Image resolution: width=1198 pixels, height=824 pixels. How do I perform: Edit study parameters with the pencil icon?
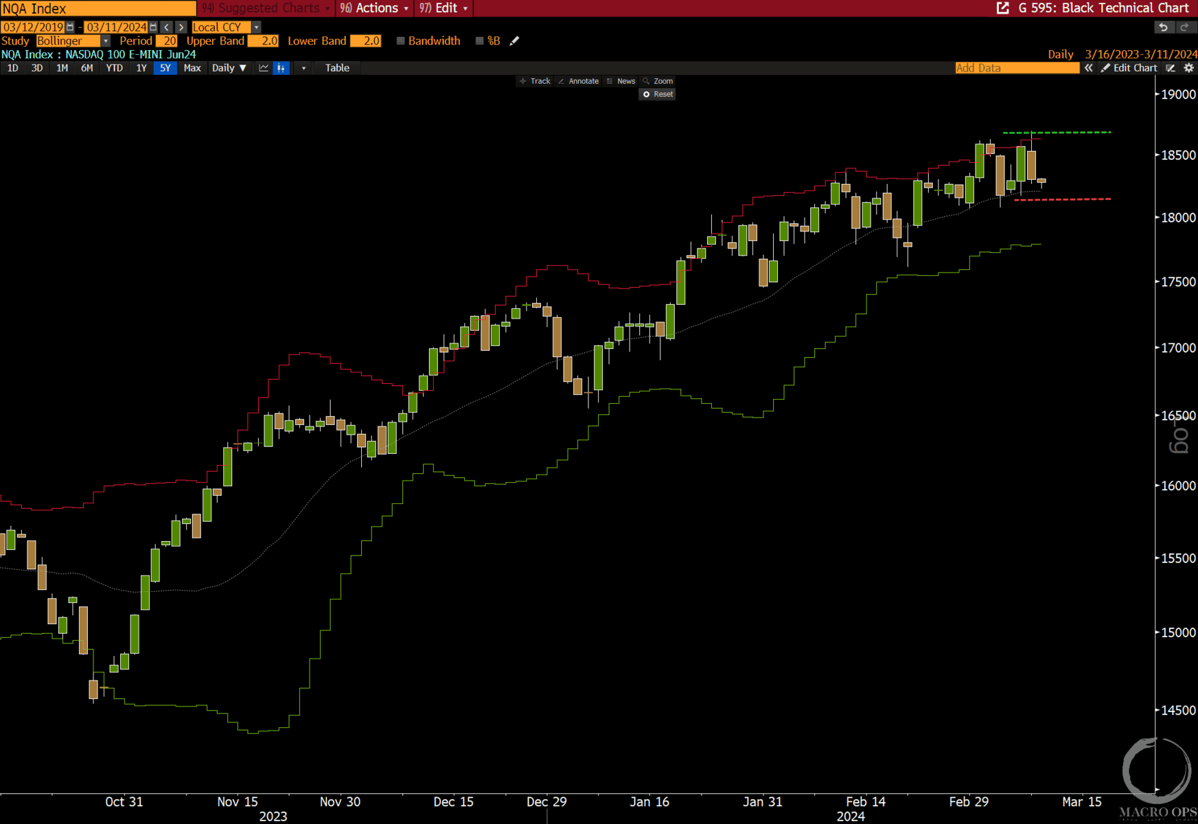tap(514, 41)
